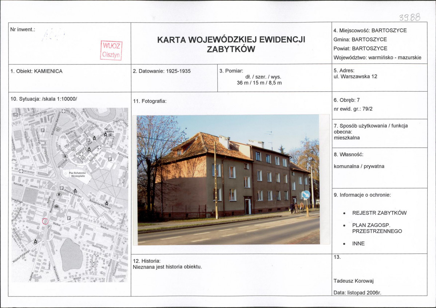
Task: Click the red WUOZ Olsztyn stamp
Action: (x=111, y=50)
